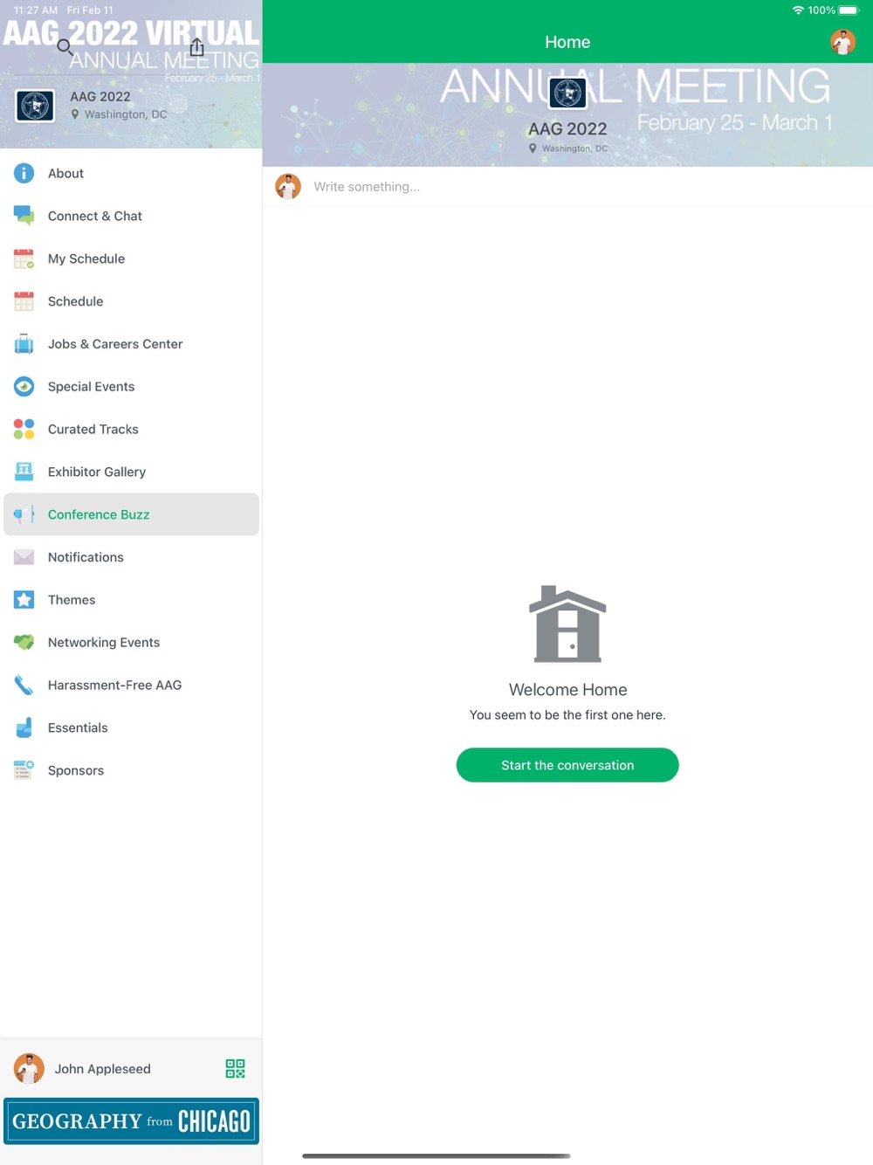
Task: Click the Harassment-Free AAG phone icon
Action: (24, 685)
